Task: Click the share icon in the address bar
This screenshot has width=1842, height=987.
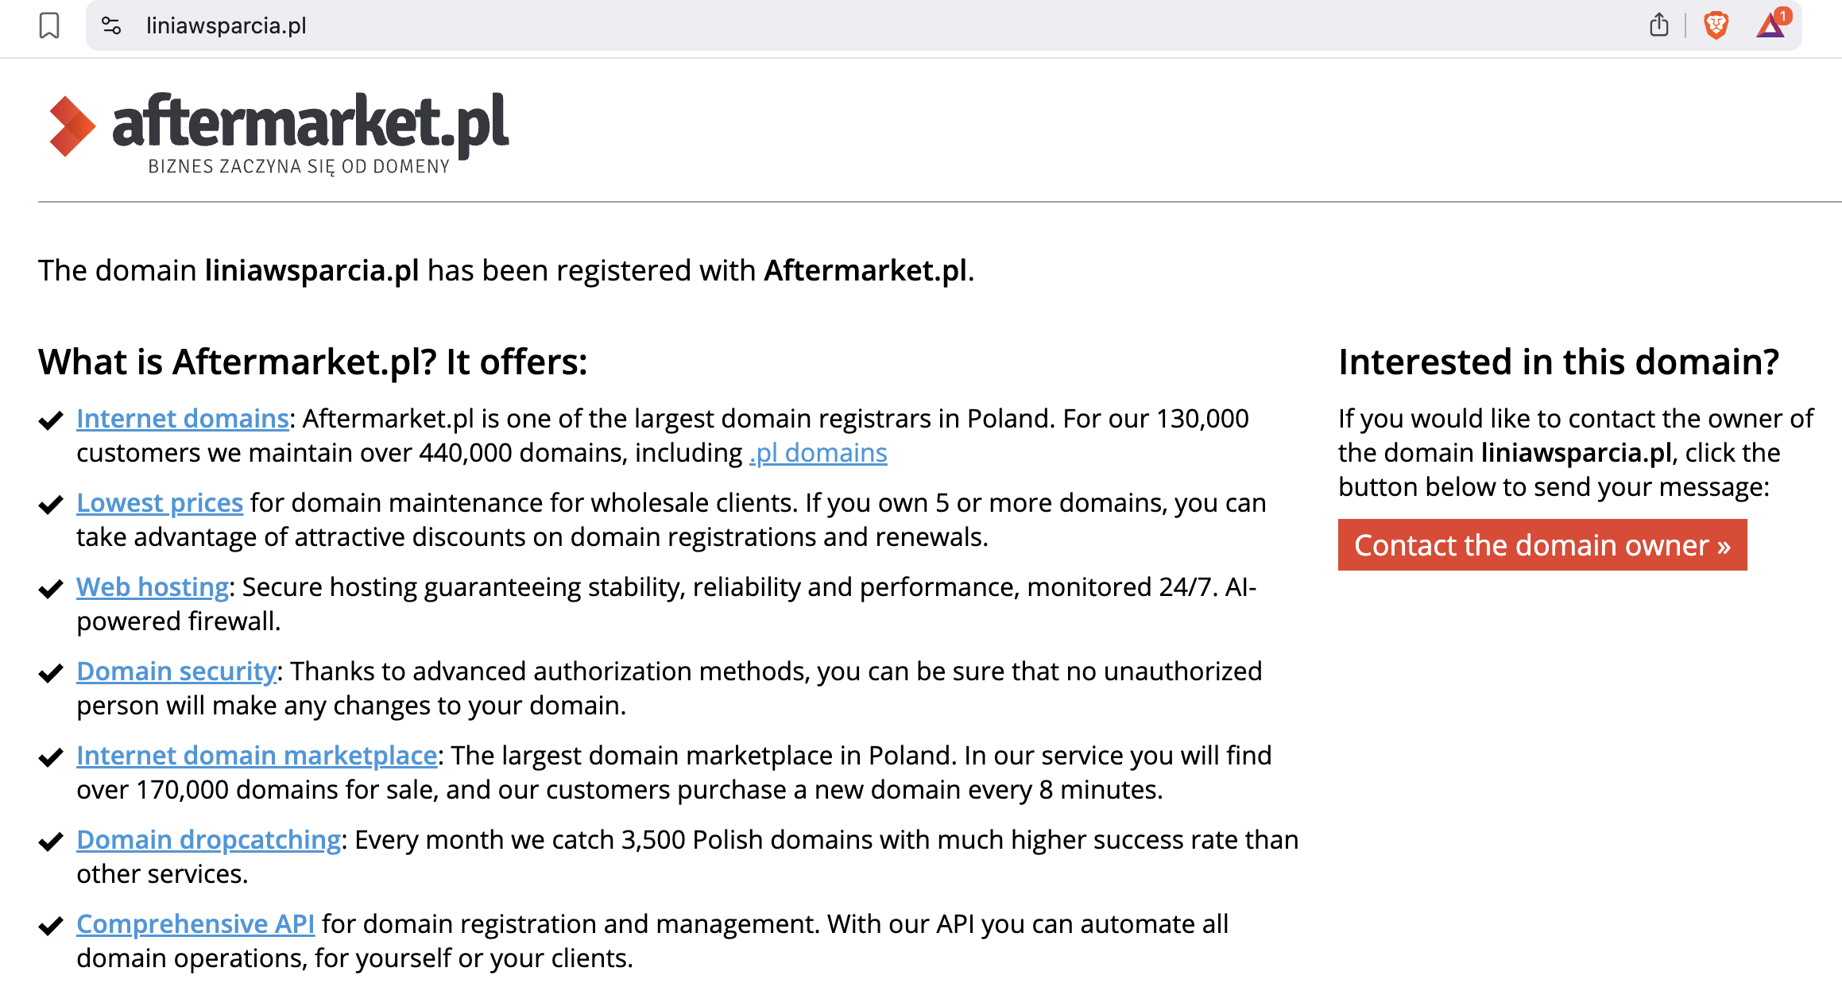Action: pyautogui.click(x=1658, y=25)
